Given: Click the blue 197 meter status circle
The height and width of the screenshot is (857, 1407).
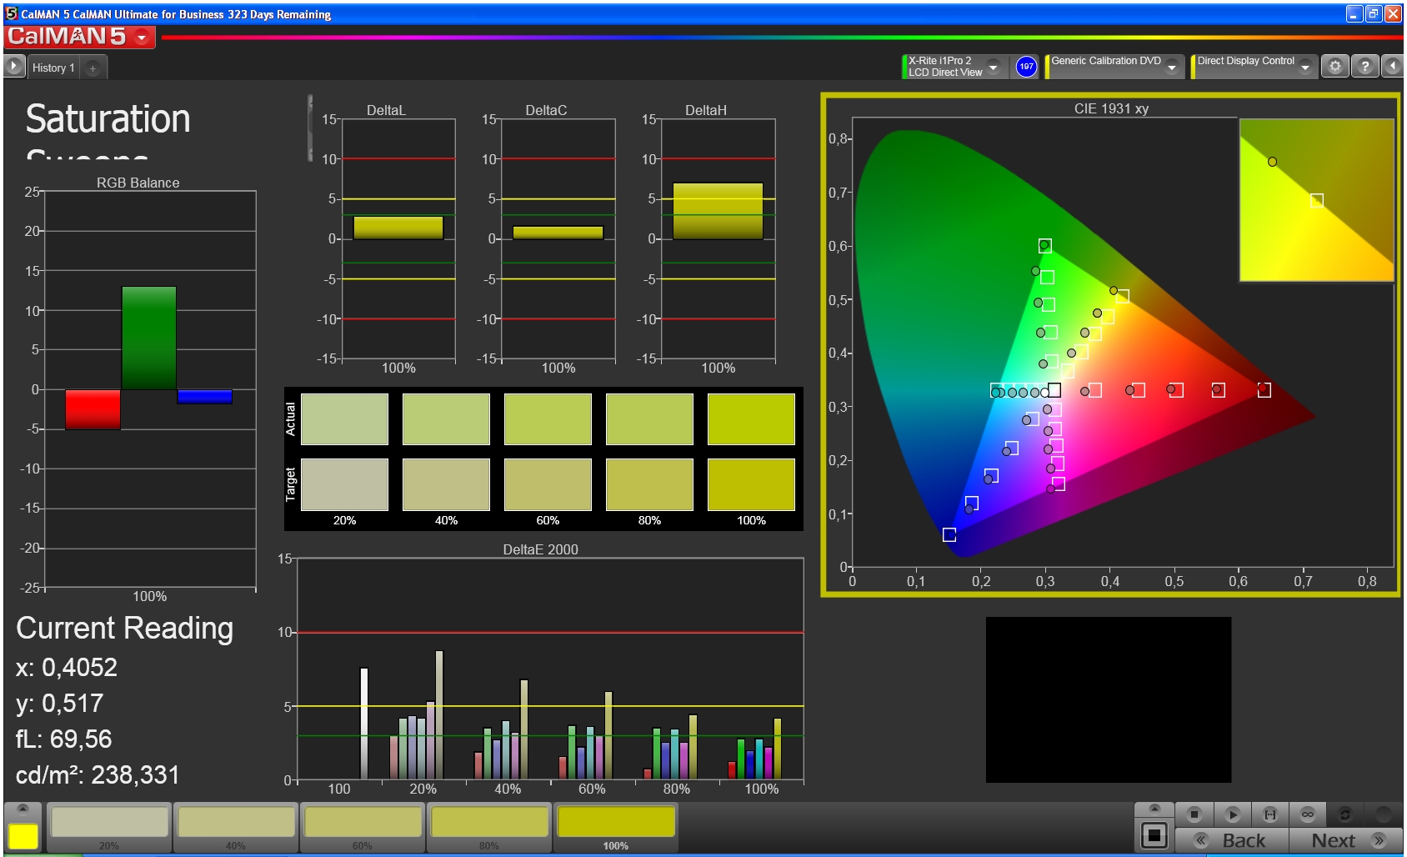Looking at the screenshot, I should click(x=1026, y=67).
